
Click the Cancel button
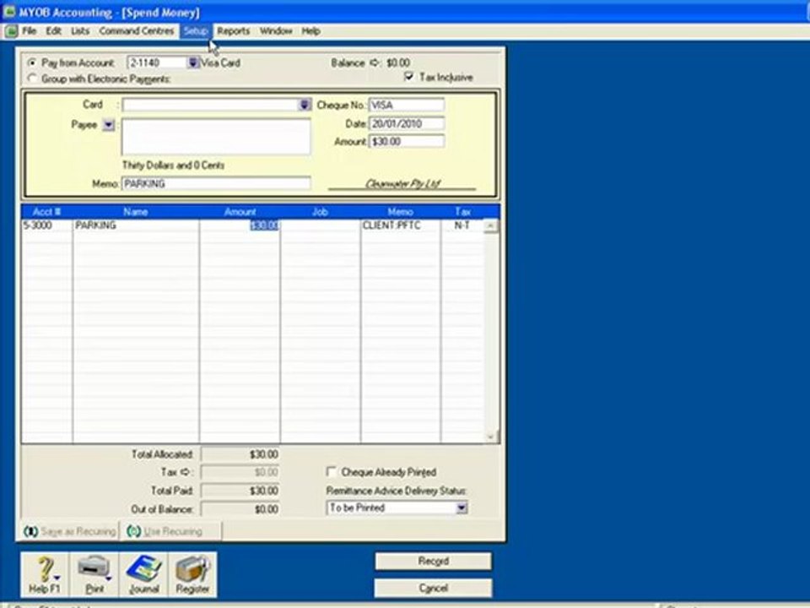[x=433, y=588]
